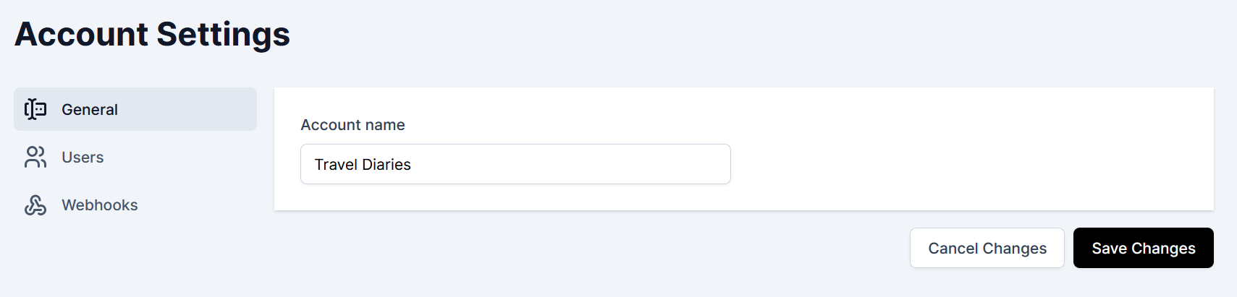Click the black Save Changes button
This screenshot has width=1237, height=297.
point(1143,248)
